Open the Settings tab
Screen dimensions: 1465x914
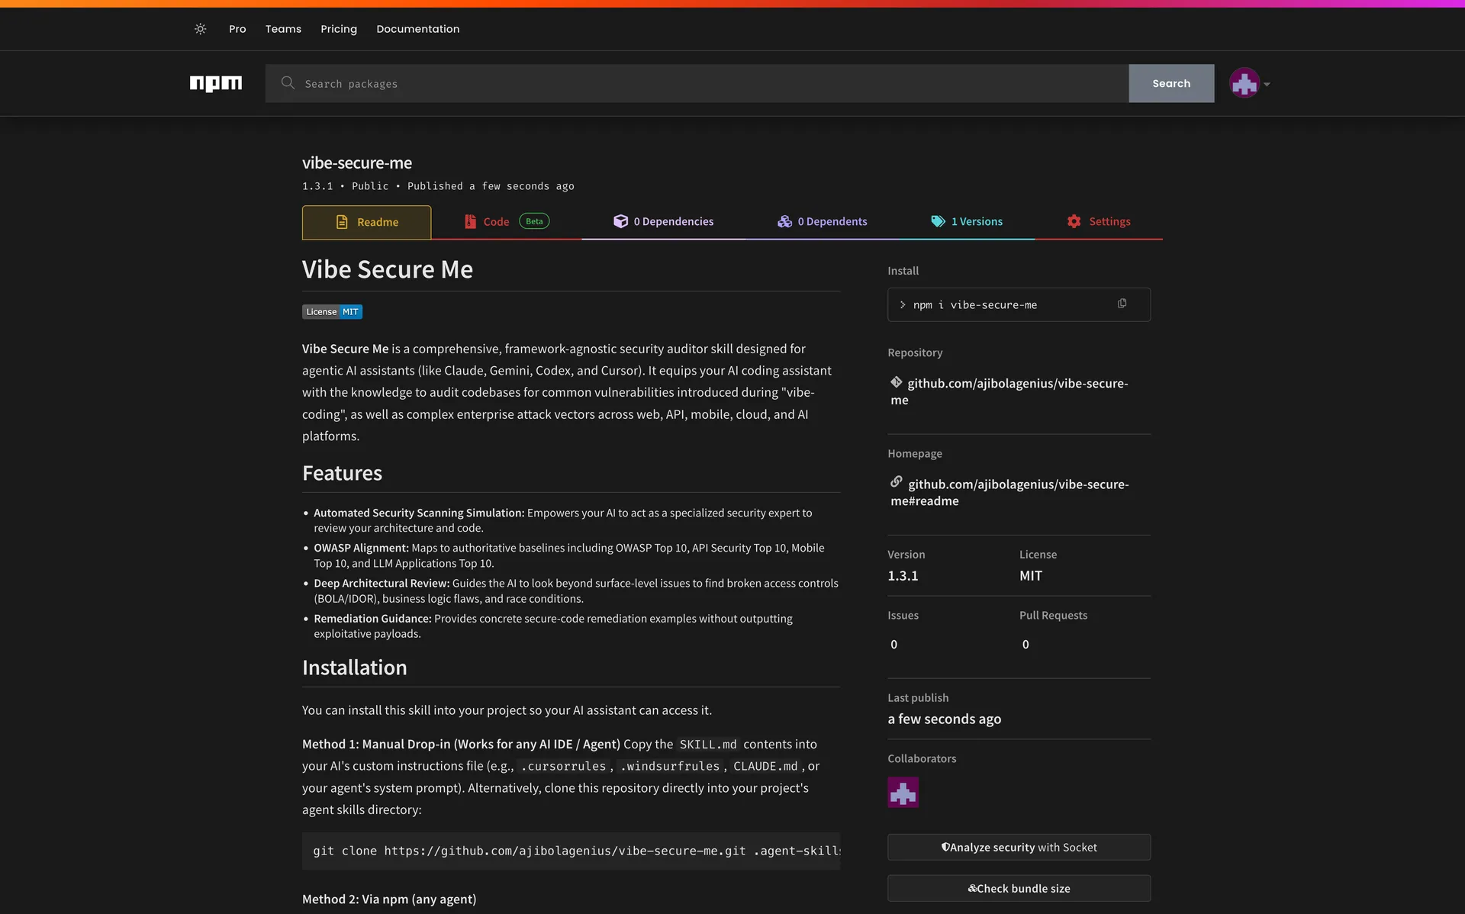(x=1098, y=221)
